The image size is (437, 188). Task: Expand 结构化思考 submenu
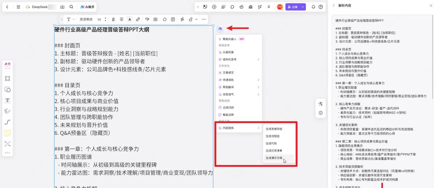point(239,59)
